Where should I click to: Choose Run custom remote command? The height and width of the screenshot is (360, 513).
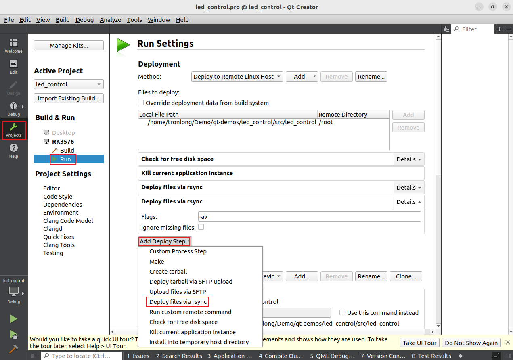[200, 312]
